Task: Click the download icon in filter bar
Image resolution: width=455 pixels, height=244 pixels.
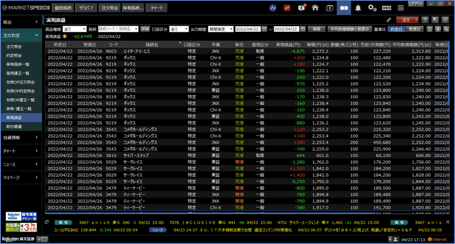Action: (438, 29)
